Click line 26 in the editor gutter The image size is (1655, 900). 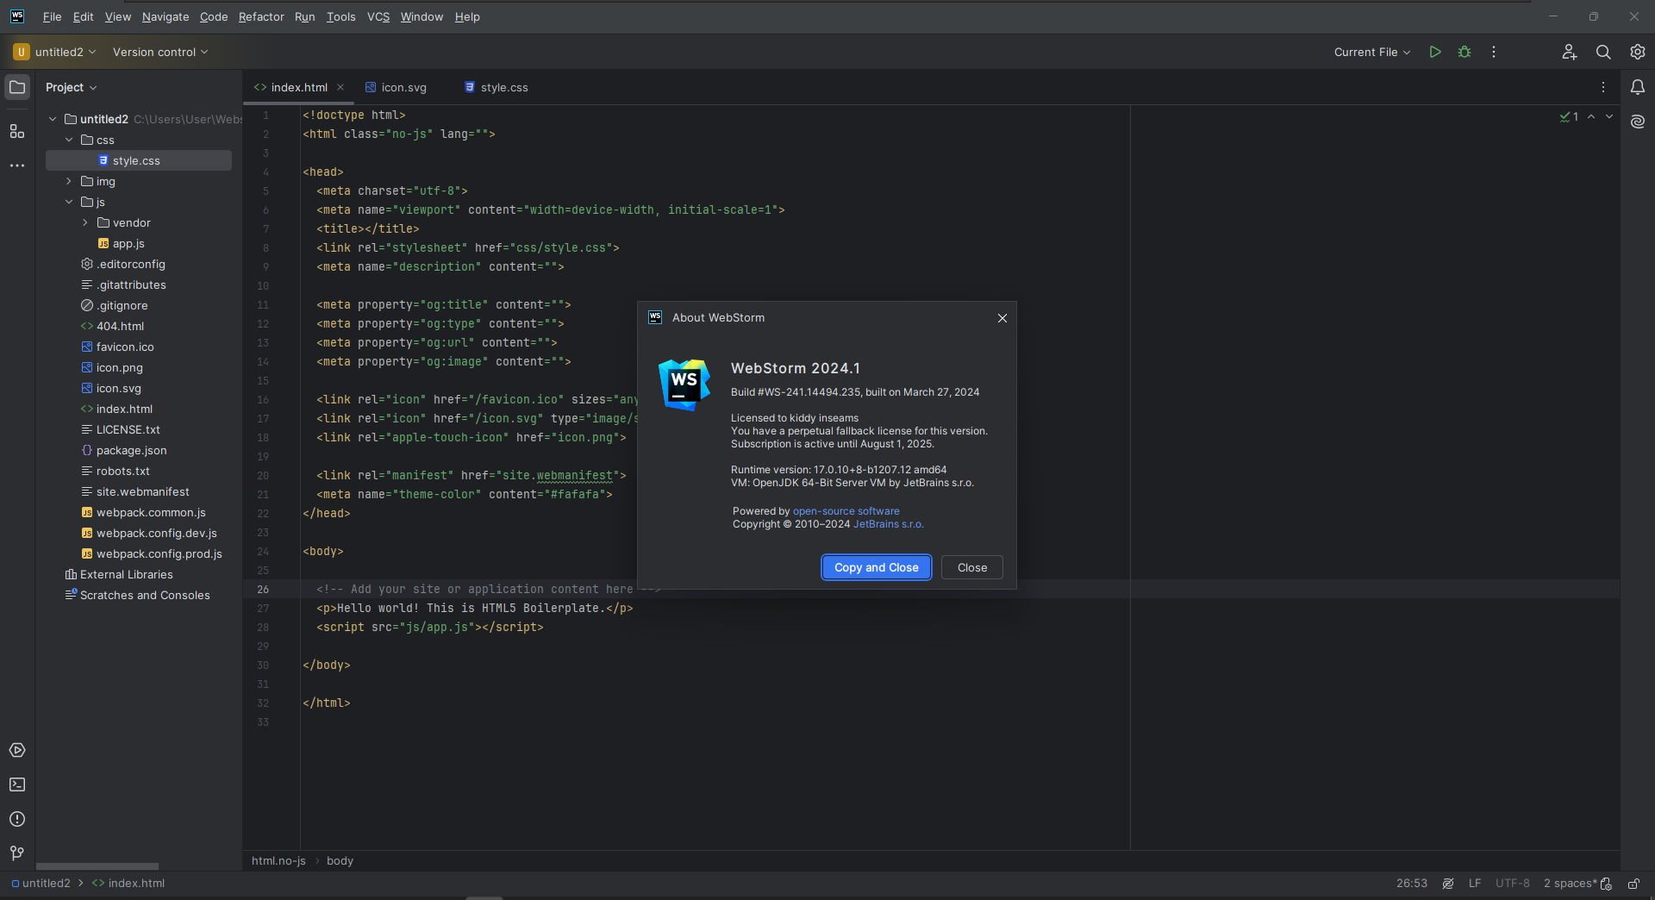(263, 590)
